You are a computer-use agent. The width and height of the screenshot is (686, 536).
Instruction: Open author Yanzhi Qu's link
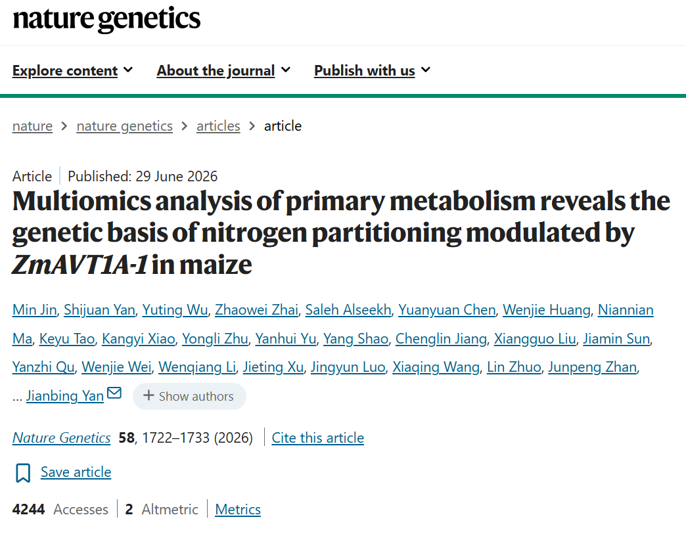[x=43, y=367]
